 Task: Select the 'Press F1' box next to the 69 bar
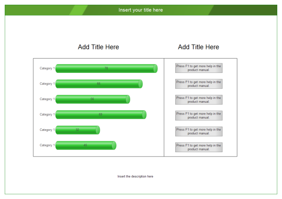pyautogui.click(x=199, y=115)
